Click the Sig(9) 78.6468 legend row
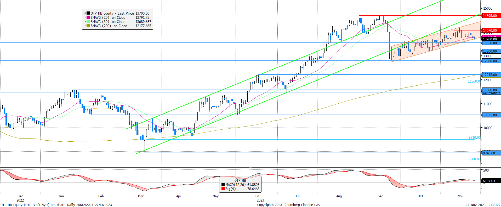This screenshot has width=501, height=207. click(240, 189)
